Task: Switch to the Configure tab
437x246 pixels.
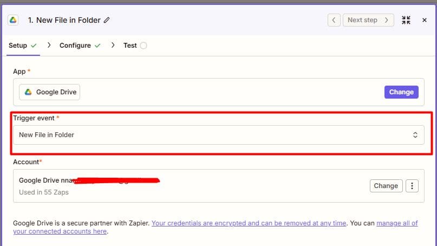Action: 80,46
